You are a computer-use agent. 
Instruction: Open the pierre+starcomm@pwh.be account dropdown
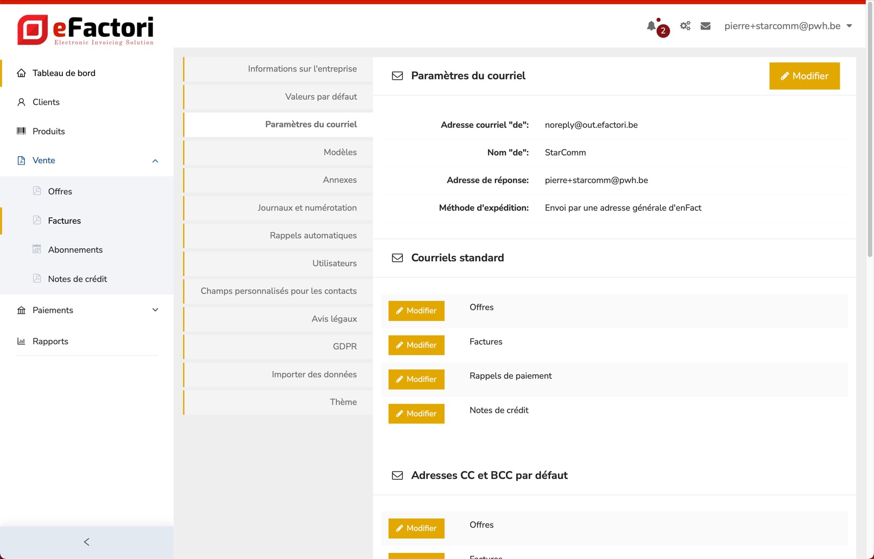pos(788,26)
